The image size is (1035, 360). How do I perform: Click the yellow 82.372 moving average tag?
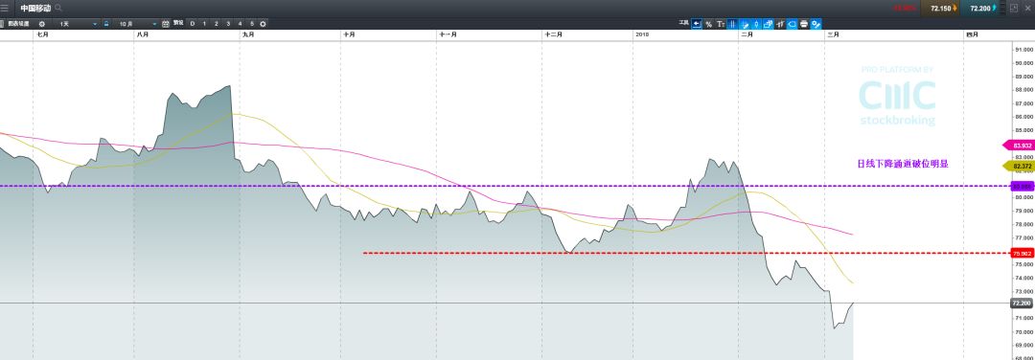coord(1018,166)
